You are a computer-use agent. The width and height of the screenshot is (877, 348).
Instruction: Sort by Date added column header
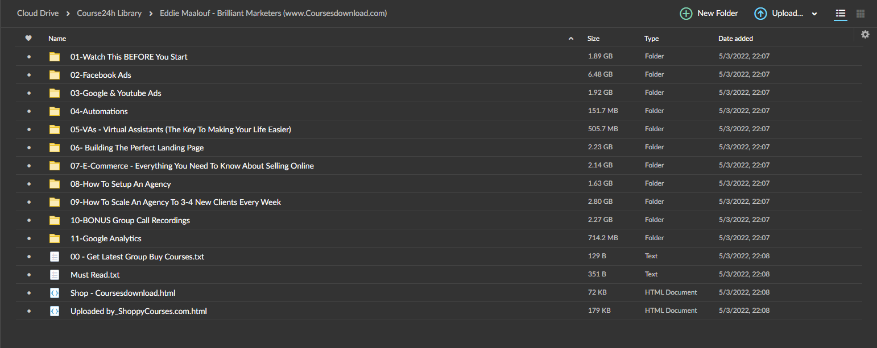[735, 39]
